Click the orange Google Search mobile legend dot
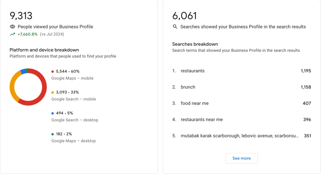 [x=53, y=92]
